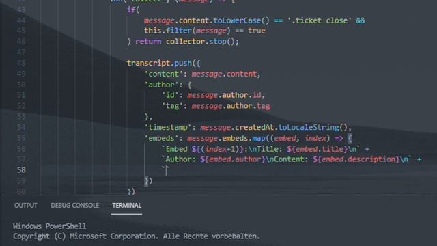Click line number 58 in the gutter
The width and height of the screenshot is (437, 246).
coord(21,170)
